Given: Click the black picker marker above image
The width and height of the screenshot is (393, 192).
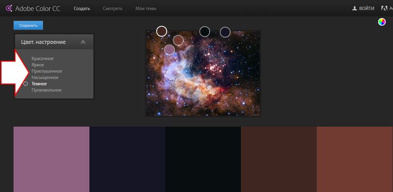Looking at the screenshot, I should coord(205,31).
